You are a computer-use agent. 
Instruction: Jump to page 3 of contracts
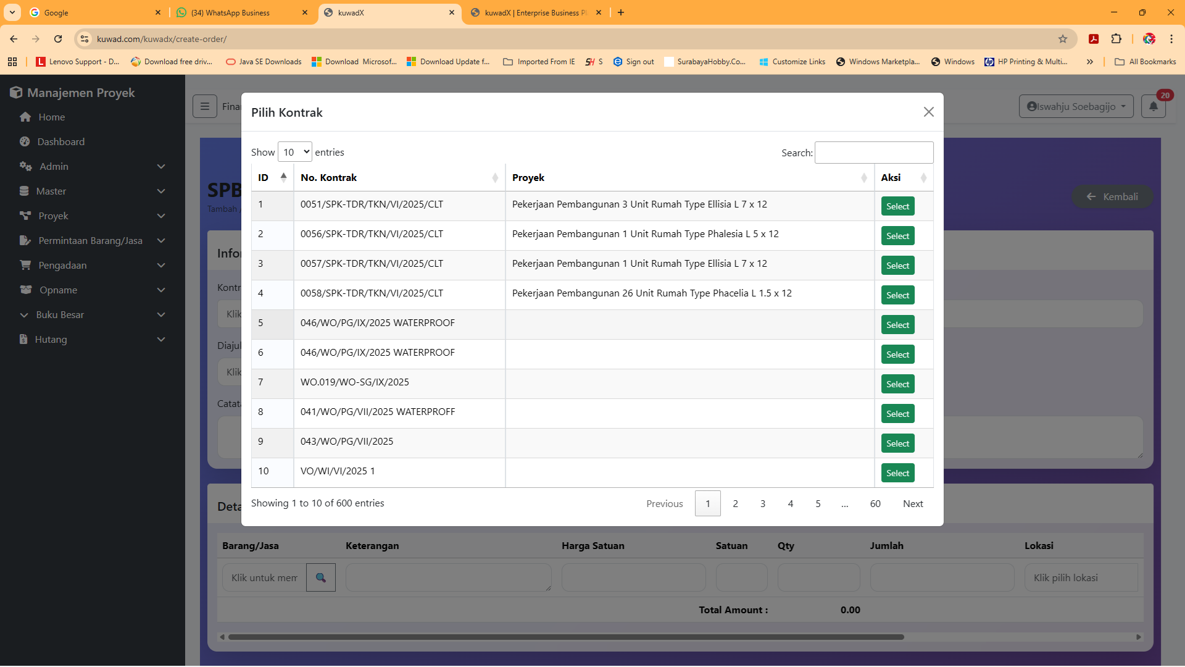point(763,504)
